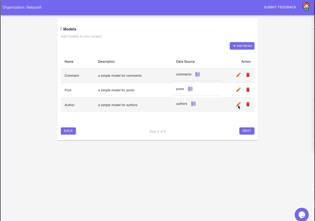Click the Name column header
The image size is (315, 221).
[69, 62]
